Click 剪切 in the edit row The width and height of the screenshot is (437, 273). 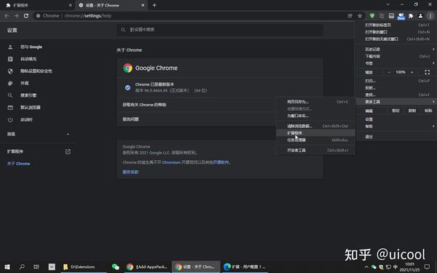[x=395, y=111]
